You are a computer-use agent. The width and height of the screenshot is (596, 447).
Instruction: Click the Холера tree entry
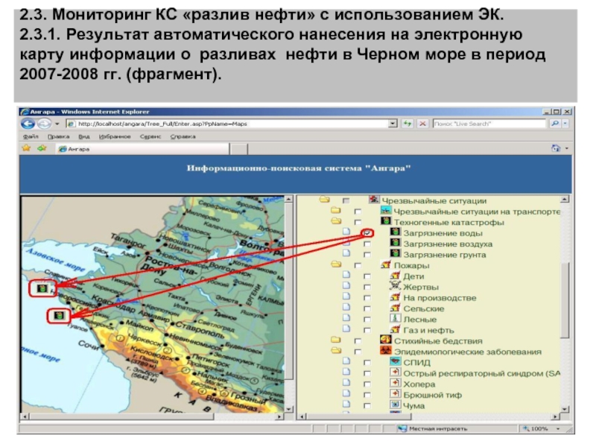[x=419, y=384]
